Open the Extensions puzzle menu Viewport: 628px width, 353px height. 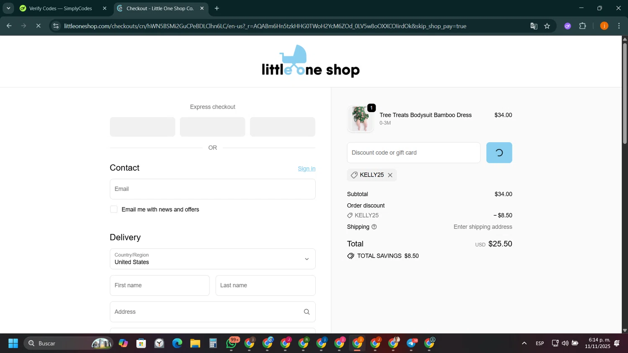[x=583, y=26]
